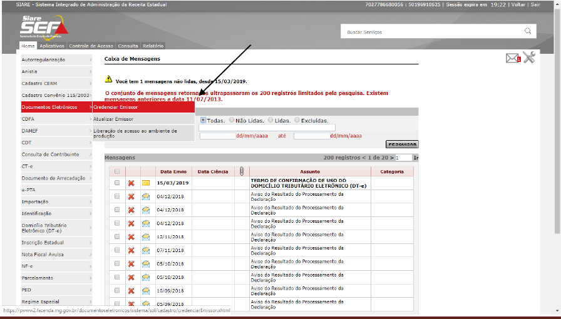
Task: Delete the 15/03/2019 message with red X
Action: click(131, 183)
